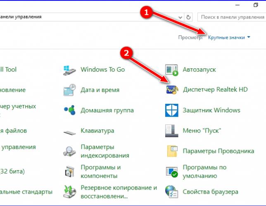Click the File Explorer Options folder icon

pos(172,151)
